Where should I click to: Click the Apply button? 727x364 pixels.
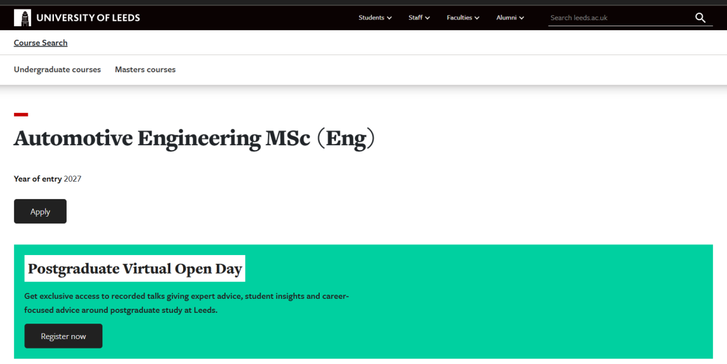(x=40, y=211)
